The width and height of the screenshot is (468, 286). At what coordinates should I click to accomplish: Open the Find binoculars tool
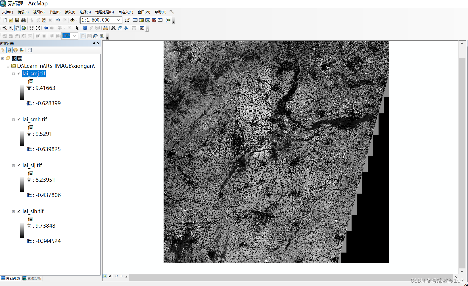(113, 28)
